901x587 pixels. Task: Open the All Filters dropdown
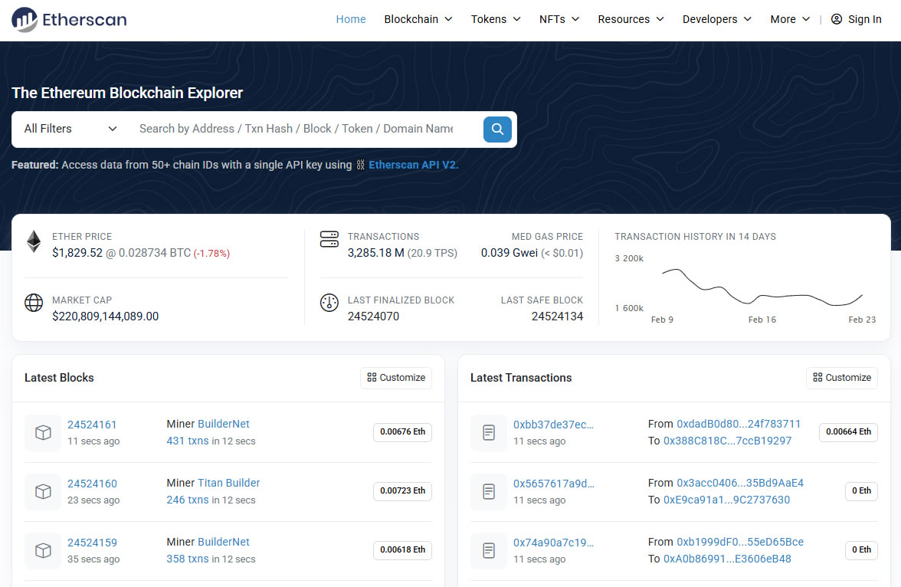coord(70,129)
